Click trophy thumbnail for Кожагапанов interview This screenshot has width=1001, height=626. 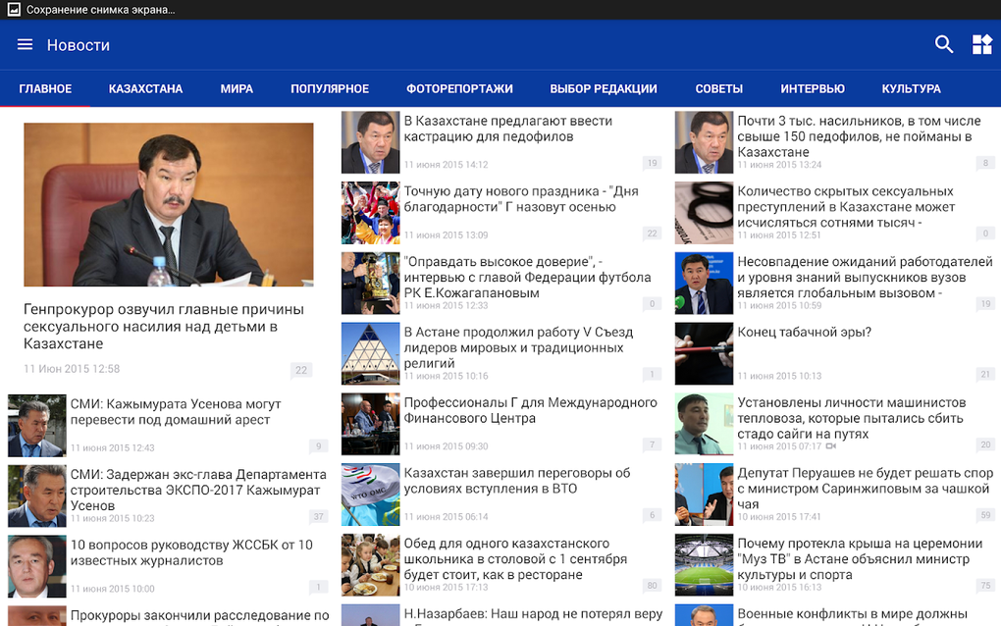(370, 284)
